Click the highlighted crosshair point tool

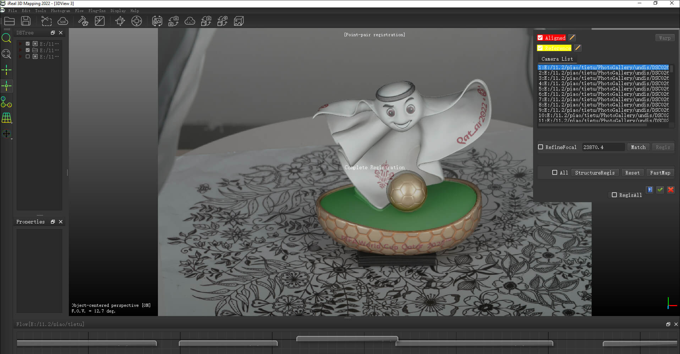tap(6, 86)
